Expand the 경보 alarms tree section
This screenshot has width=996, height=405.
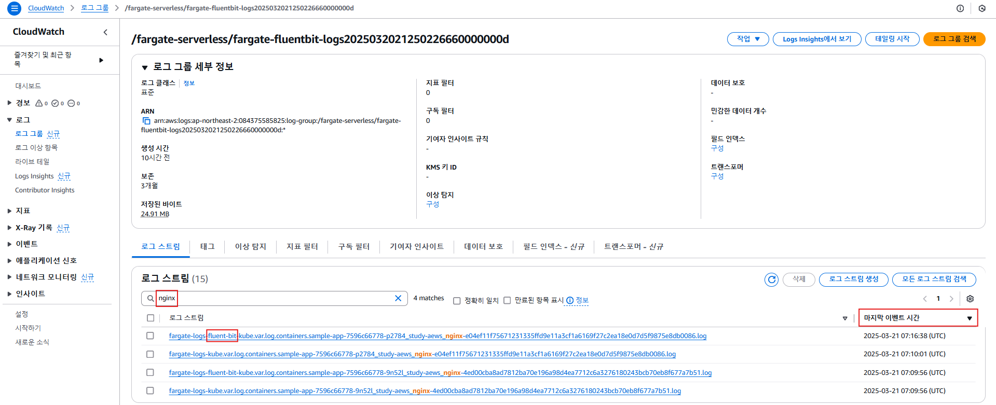tap(9, 103)
